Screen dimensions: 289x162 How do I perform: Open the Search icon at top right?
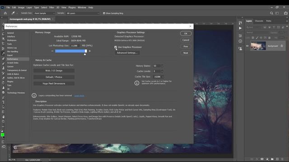click(271, 13)
